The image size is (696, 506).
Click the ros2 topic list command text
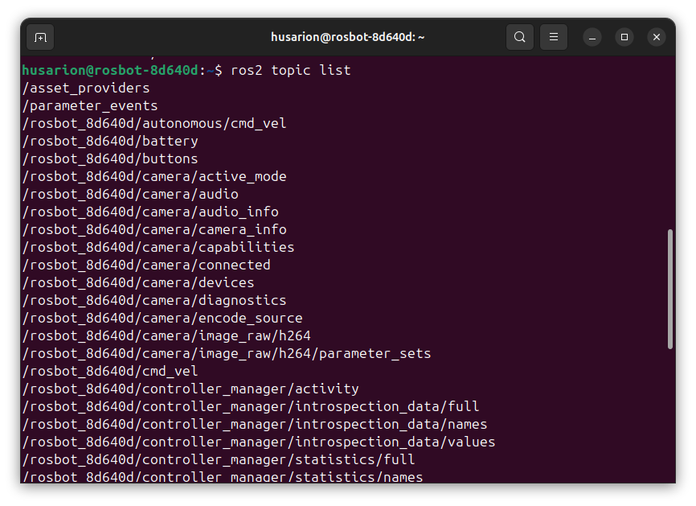[291, 70]
